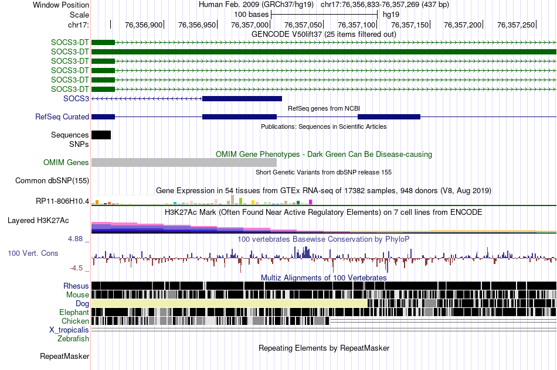This screenshot has height=370, width=557.
Task: Select the X_tropicalis alignment row label
Action: pos(69,330)
